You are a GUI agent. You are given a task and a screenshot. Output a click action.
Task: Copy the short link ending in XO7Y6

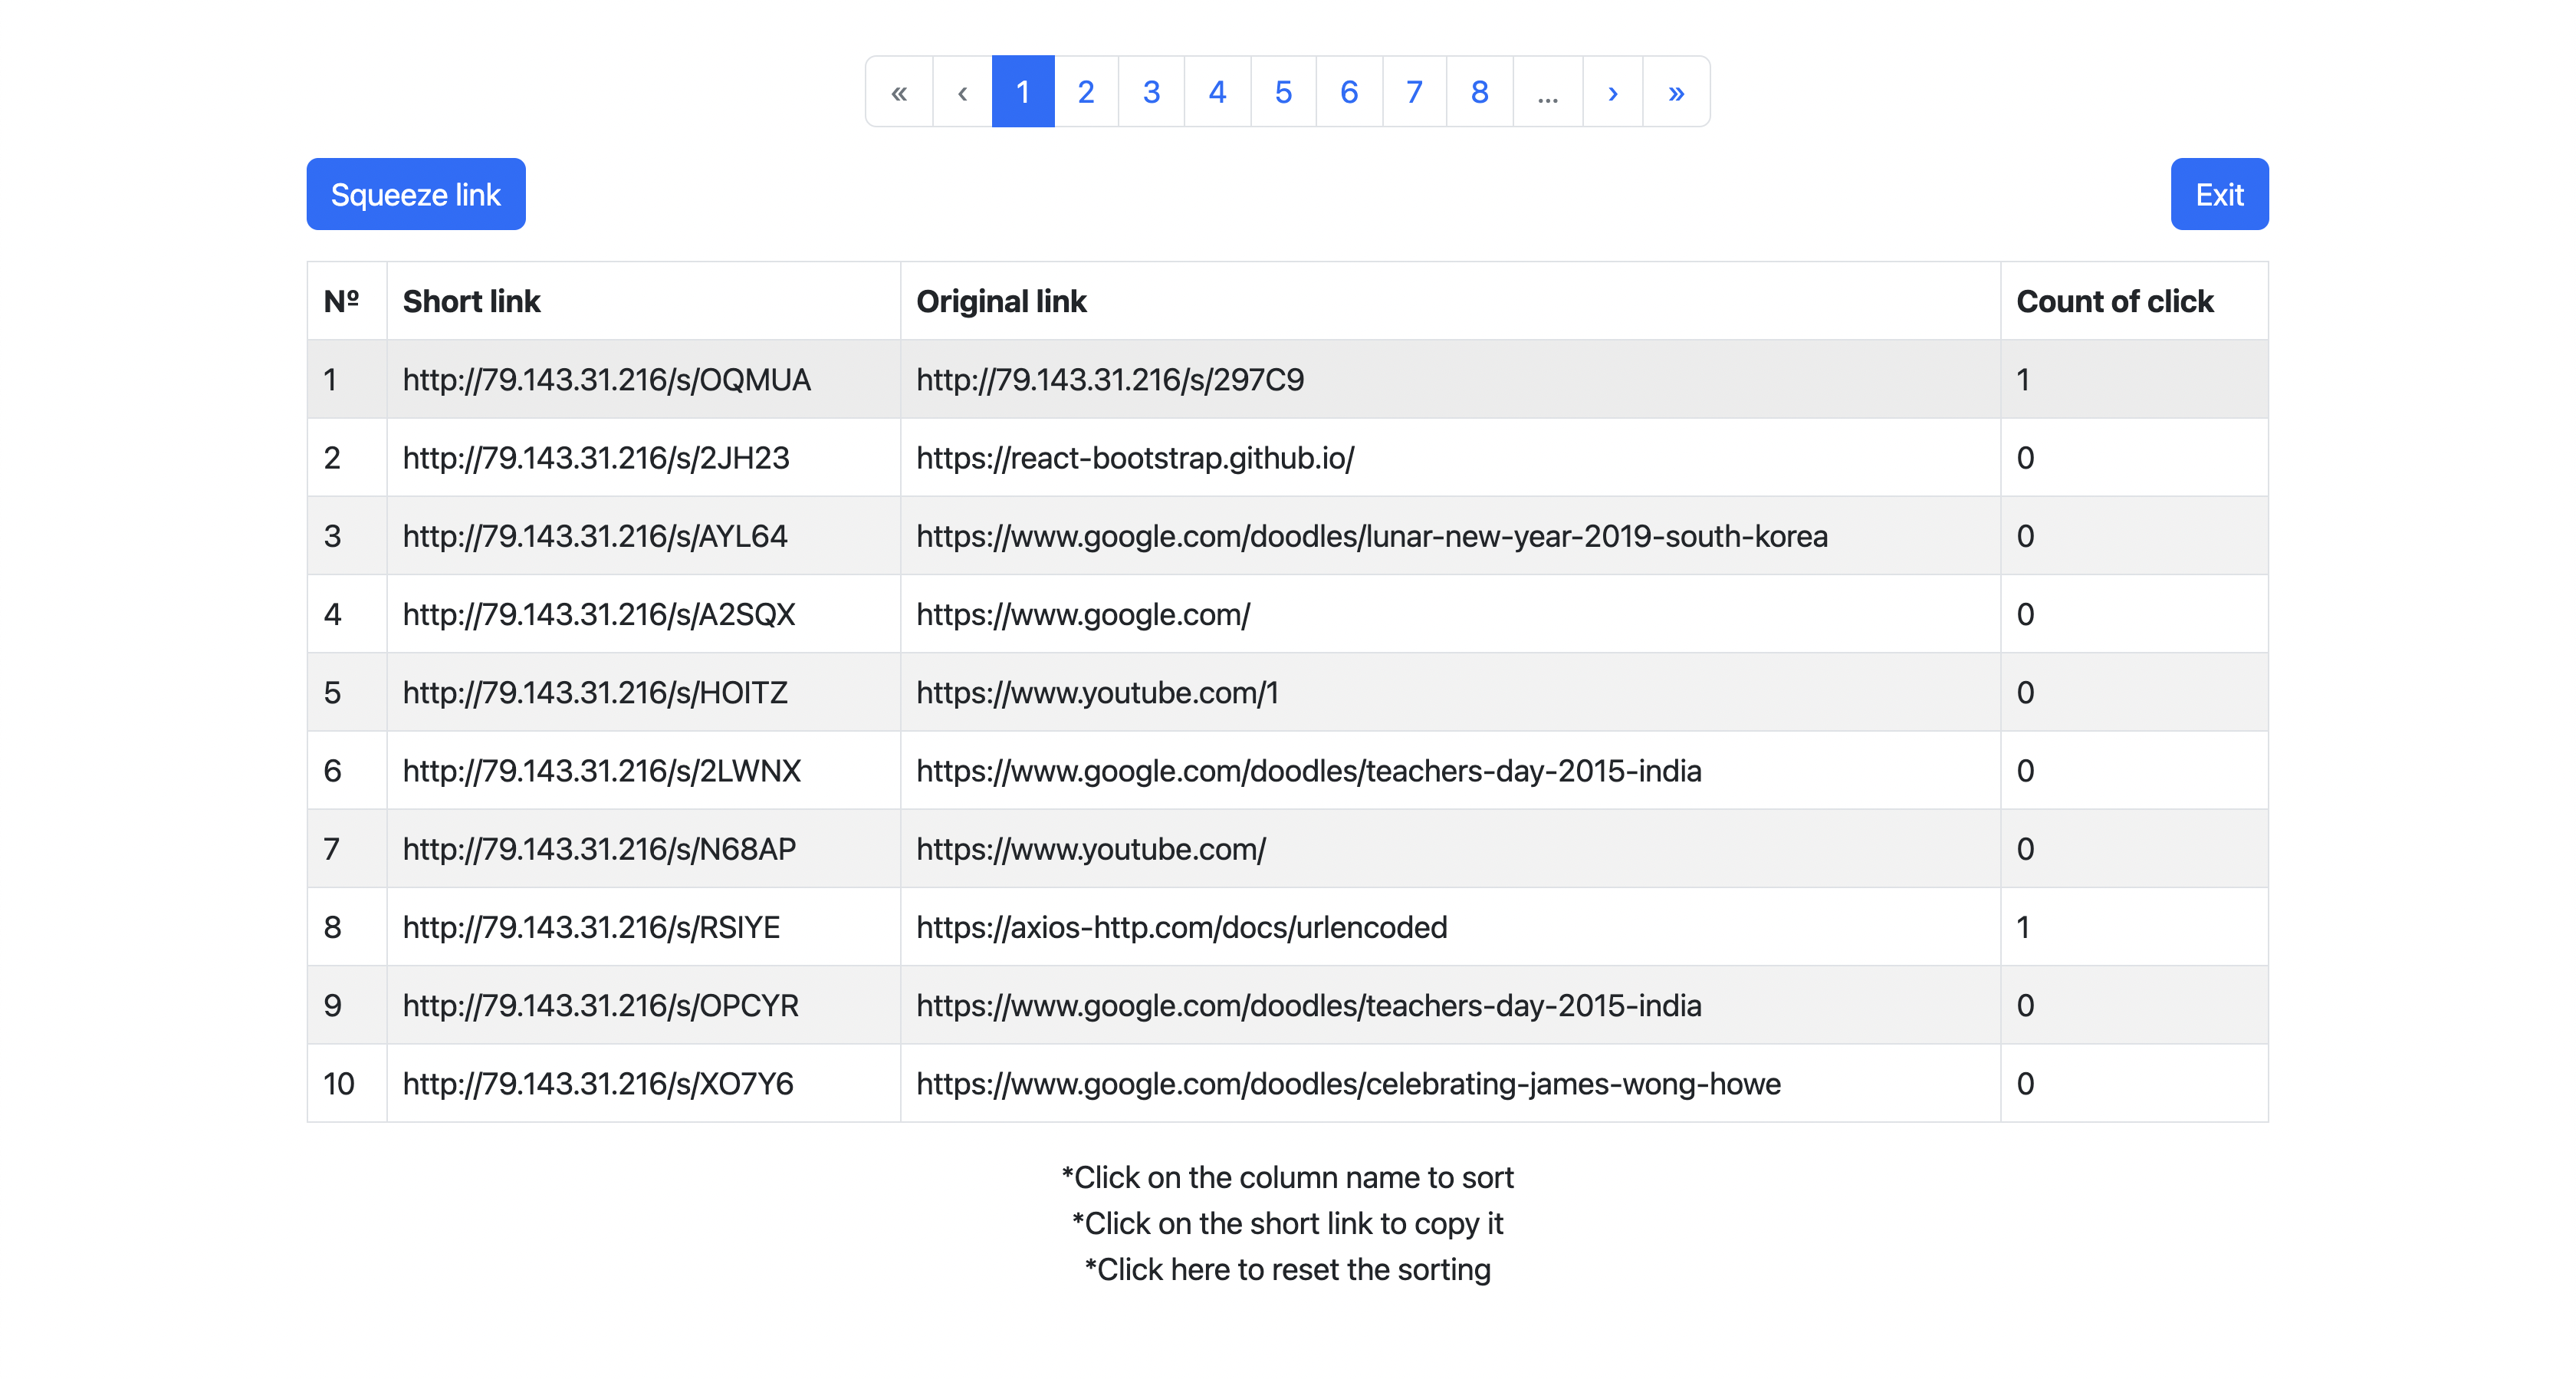pos(598,1083)
